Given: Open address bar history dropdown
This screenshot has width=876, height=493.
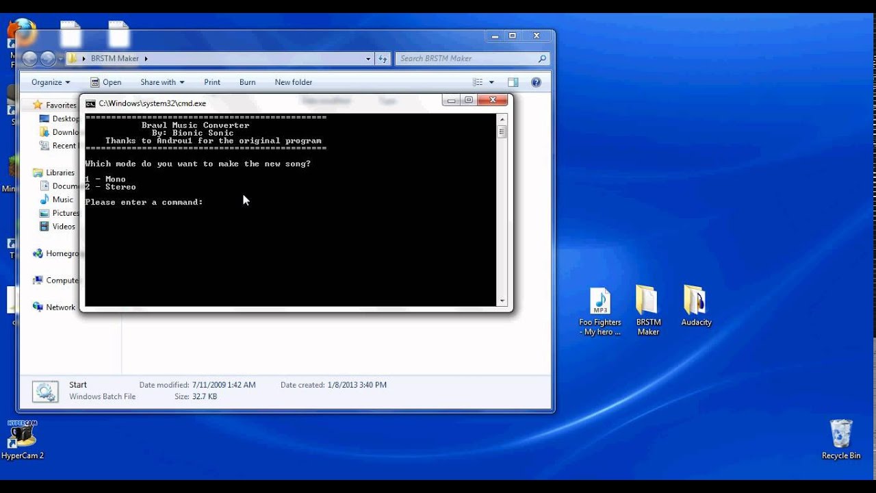Looking at the screenshot, I should click(368, 59).
